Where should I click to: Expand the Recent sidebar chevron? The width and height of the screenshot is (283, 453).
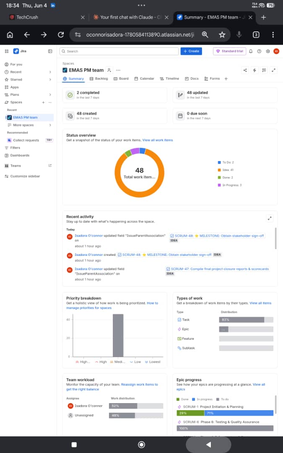pos(50,72)
